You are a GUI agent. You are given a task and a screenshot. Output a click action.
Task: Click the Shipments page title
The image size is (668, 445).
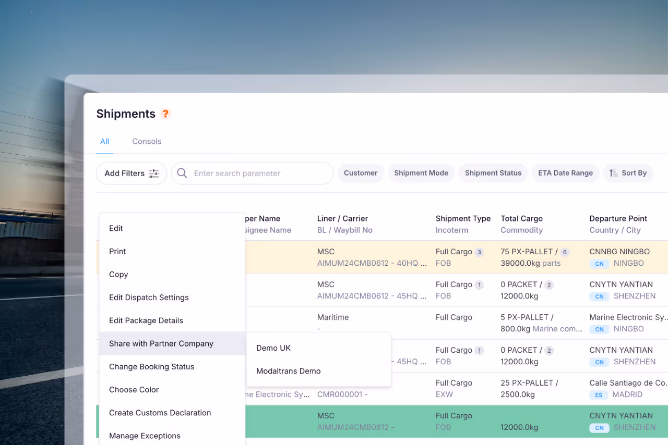pos(126,114)
